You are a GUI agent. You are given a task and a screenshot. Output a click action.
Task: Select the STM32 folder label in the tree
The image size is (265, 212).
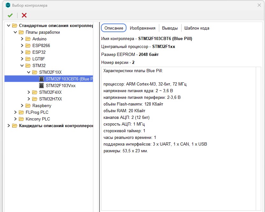pyautogui.click(x=39, y=65)
